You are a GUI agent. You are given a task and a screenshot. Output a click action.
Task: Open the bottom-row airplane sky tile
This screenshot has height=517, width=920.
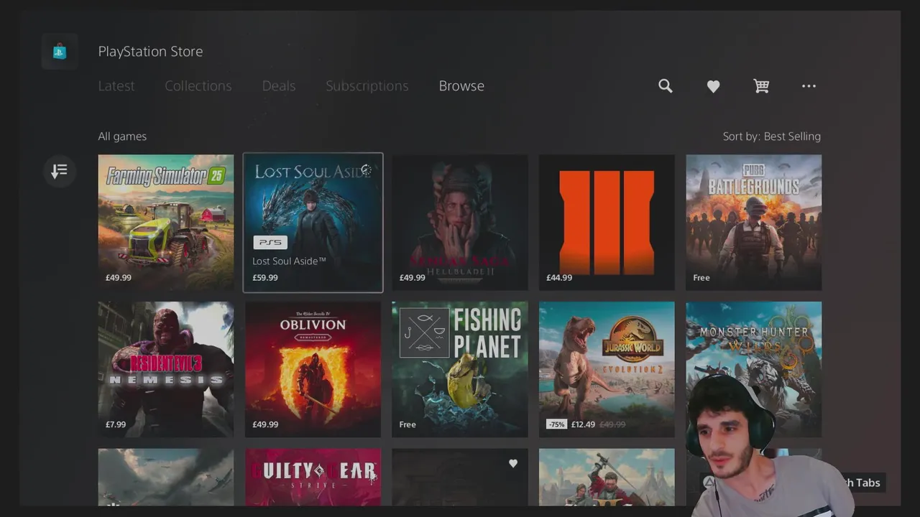click(x=166, y=477)
